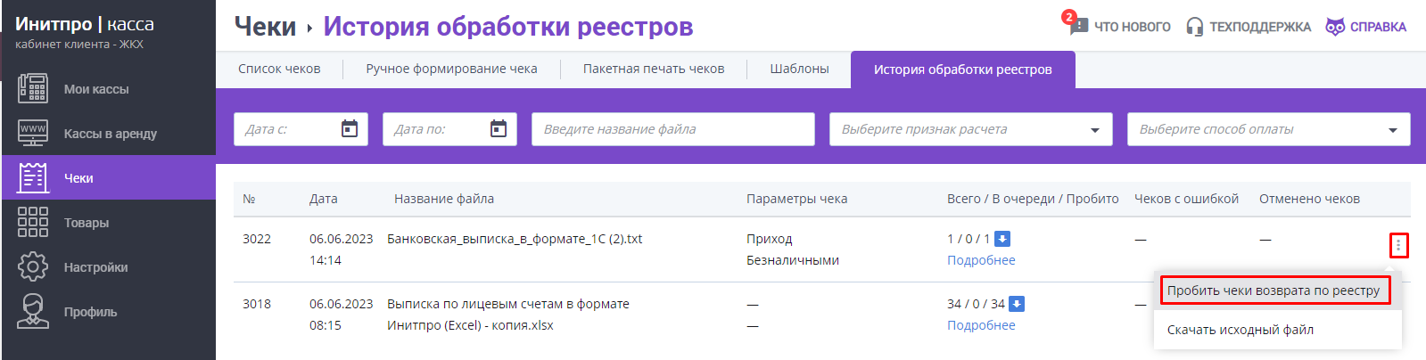
Task: Choose Скачать исходный файл menu item
Action: click(1241, 330)
